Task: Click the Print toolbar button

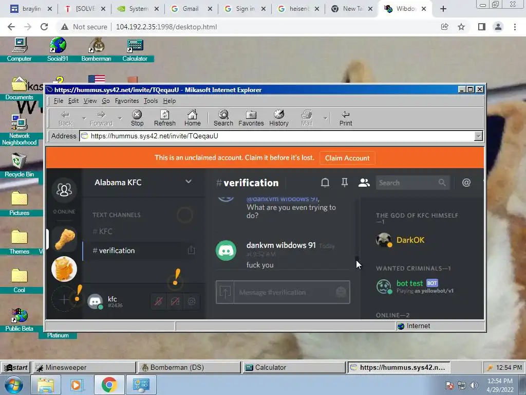Action: [x=346, y=118]
